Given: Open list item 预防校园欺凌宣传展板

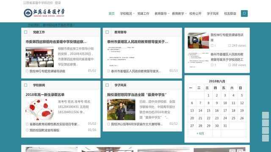Looking at the screenshot, I should 44,130.
